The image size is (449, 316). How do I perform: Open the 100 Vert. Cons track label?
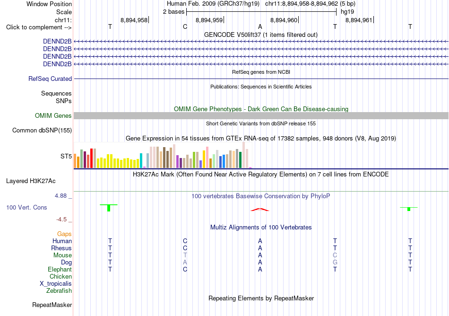26,207
